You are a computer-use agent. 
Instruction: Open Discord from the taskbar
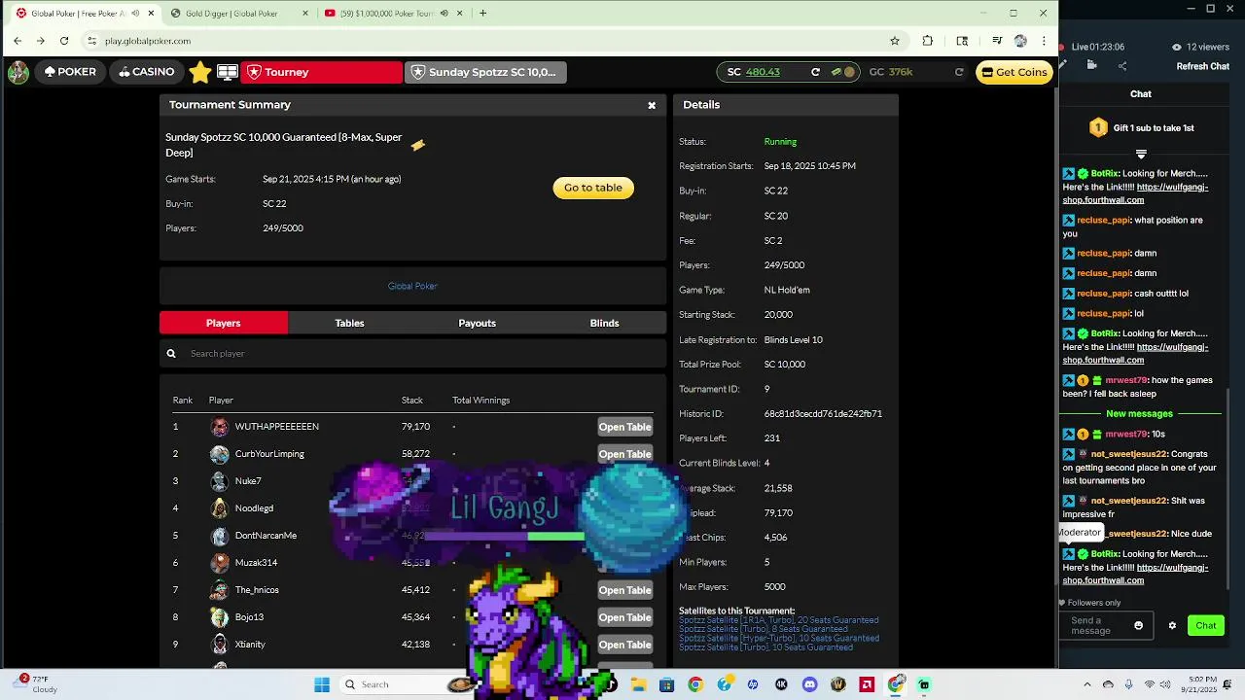point(809,684)
